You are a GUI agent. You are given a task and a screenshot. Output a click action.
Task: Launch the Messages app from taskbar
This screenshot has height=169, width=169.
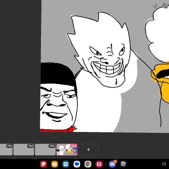[77, 164]
